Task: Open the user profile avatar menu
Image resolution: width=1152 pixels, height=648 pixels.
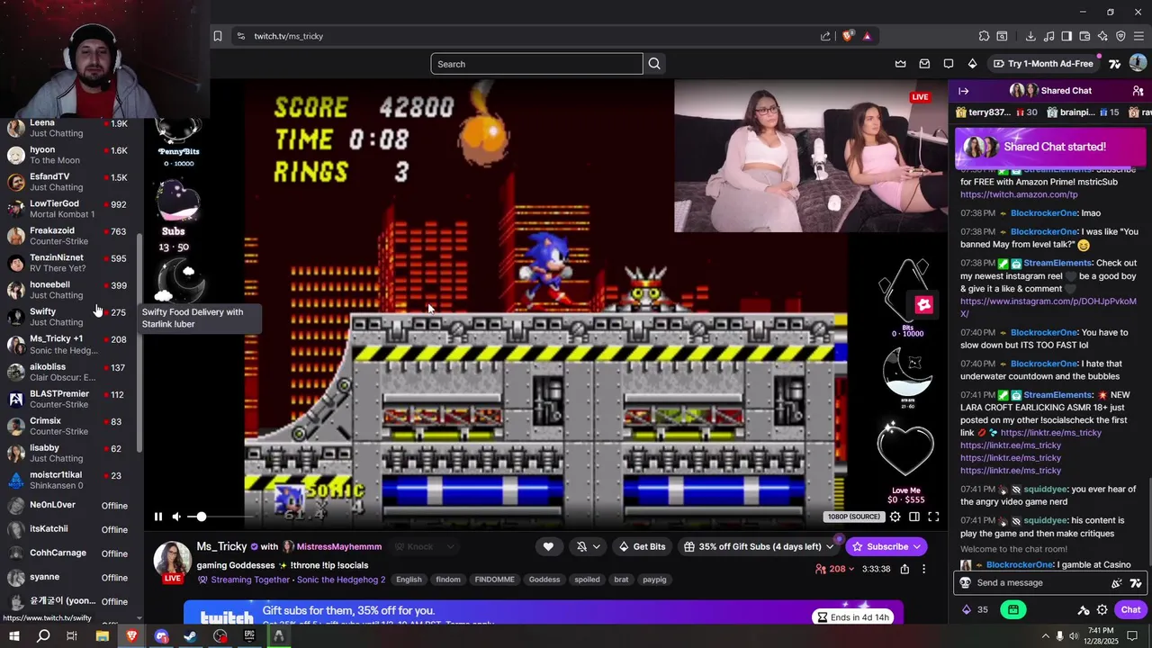Action: 1138,64
